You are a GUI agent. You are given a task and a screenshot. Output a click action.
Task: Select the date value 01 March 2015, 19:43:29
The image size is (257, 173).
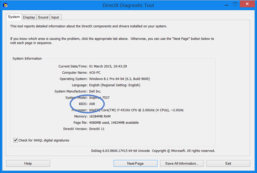pos(108,66)
